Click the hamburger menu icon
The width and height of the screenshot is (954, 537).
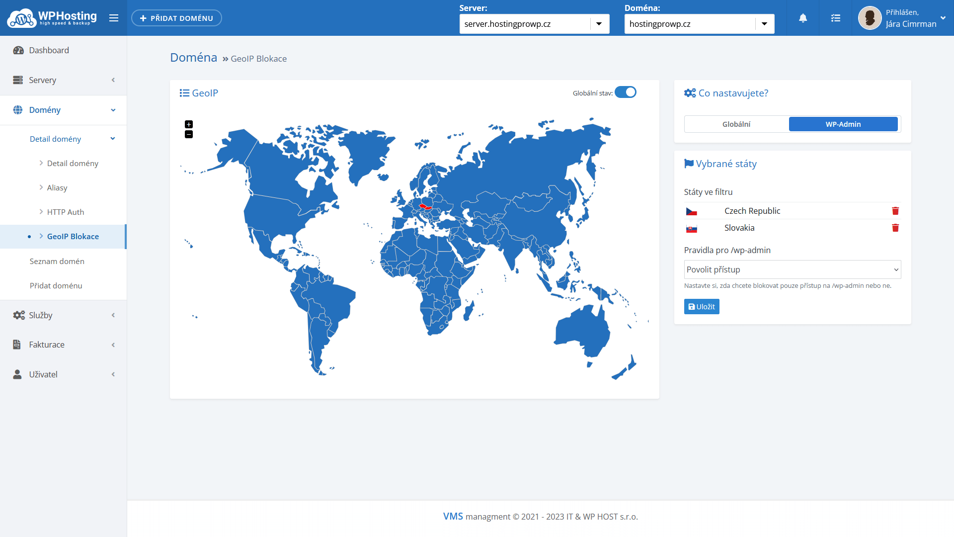[x=114, y=18]
